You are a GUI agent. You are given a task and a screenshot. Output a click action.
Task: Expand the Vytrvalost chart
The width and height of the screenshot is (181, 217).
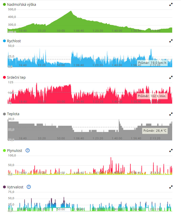[171, 187]
